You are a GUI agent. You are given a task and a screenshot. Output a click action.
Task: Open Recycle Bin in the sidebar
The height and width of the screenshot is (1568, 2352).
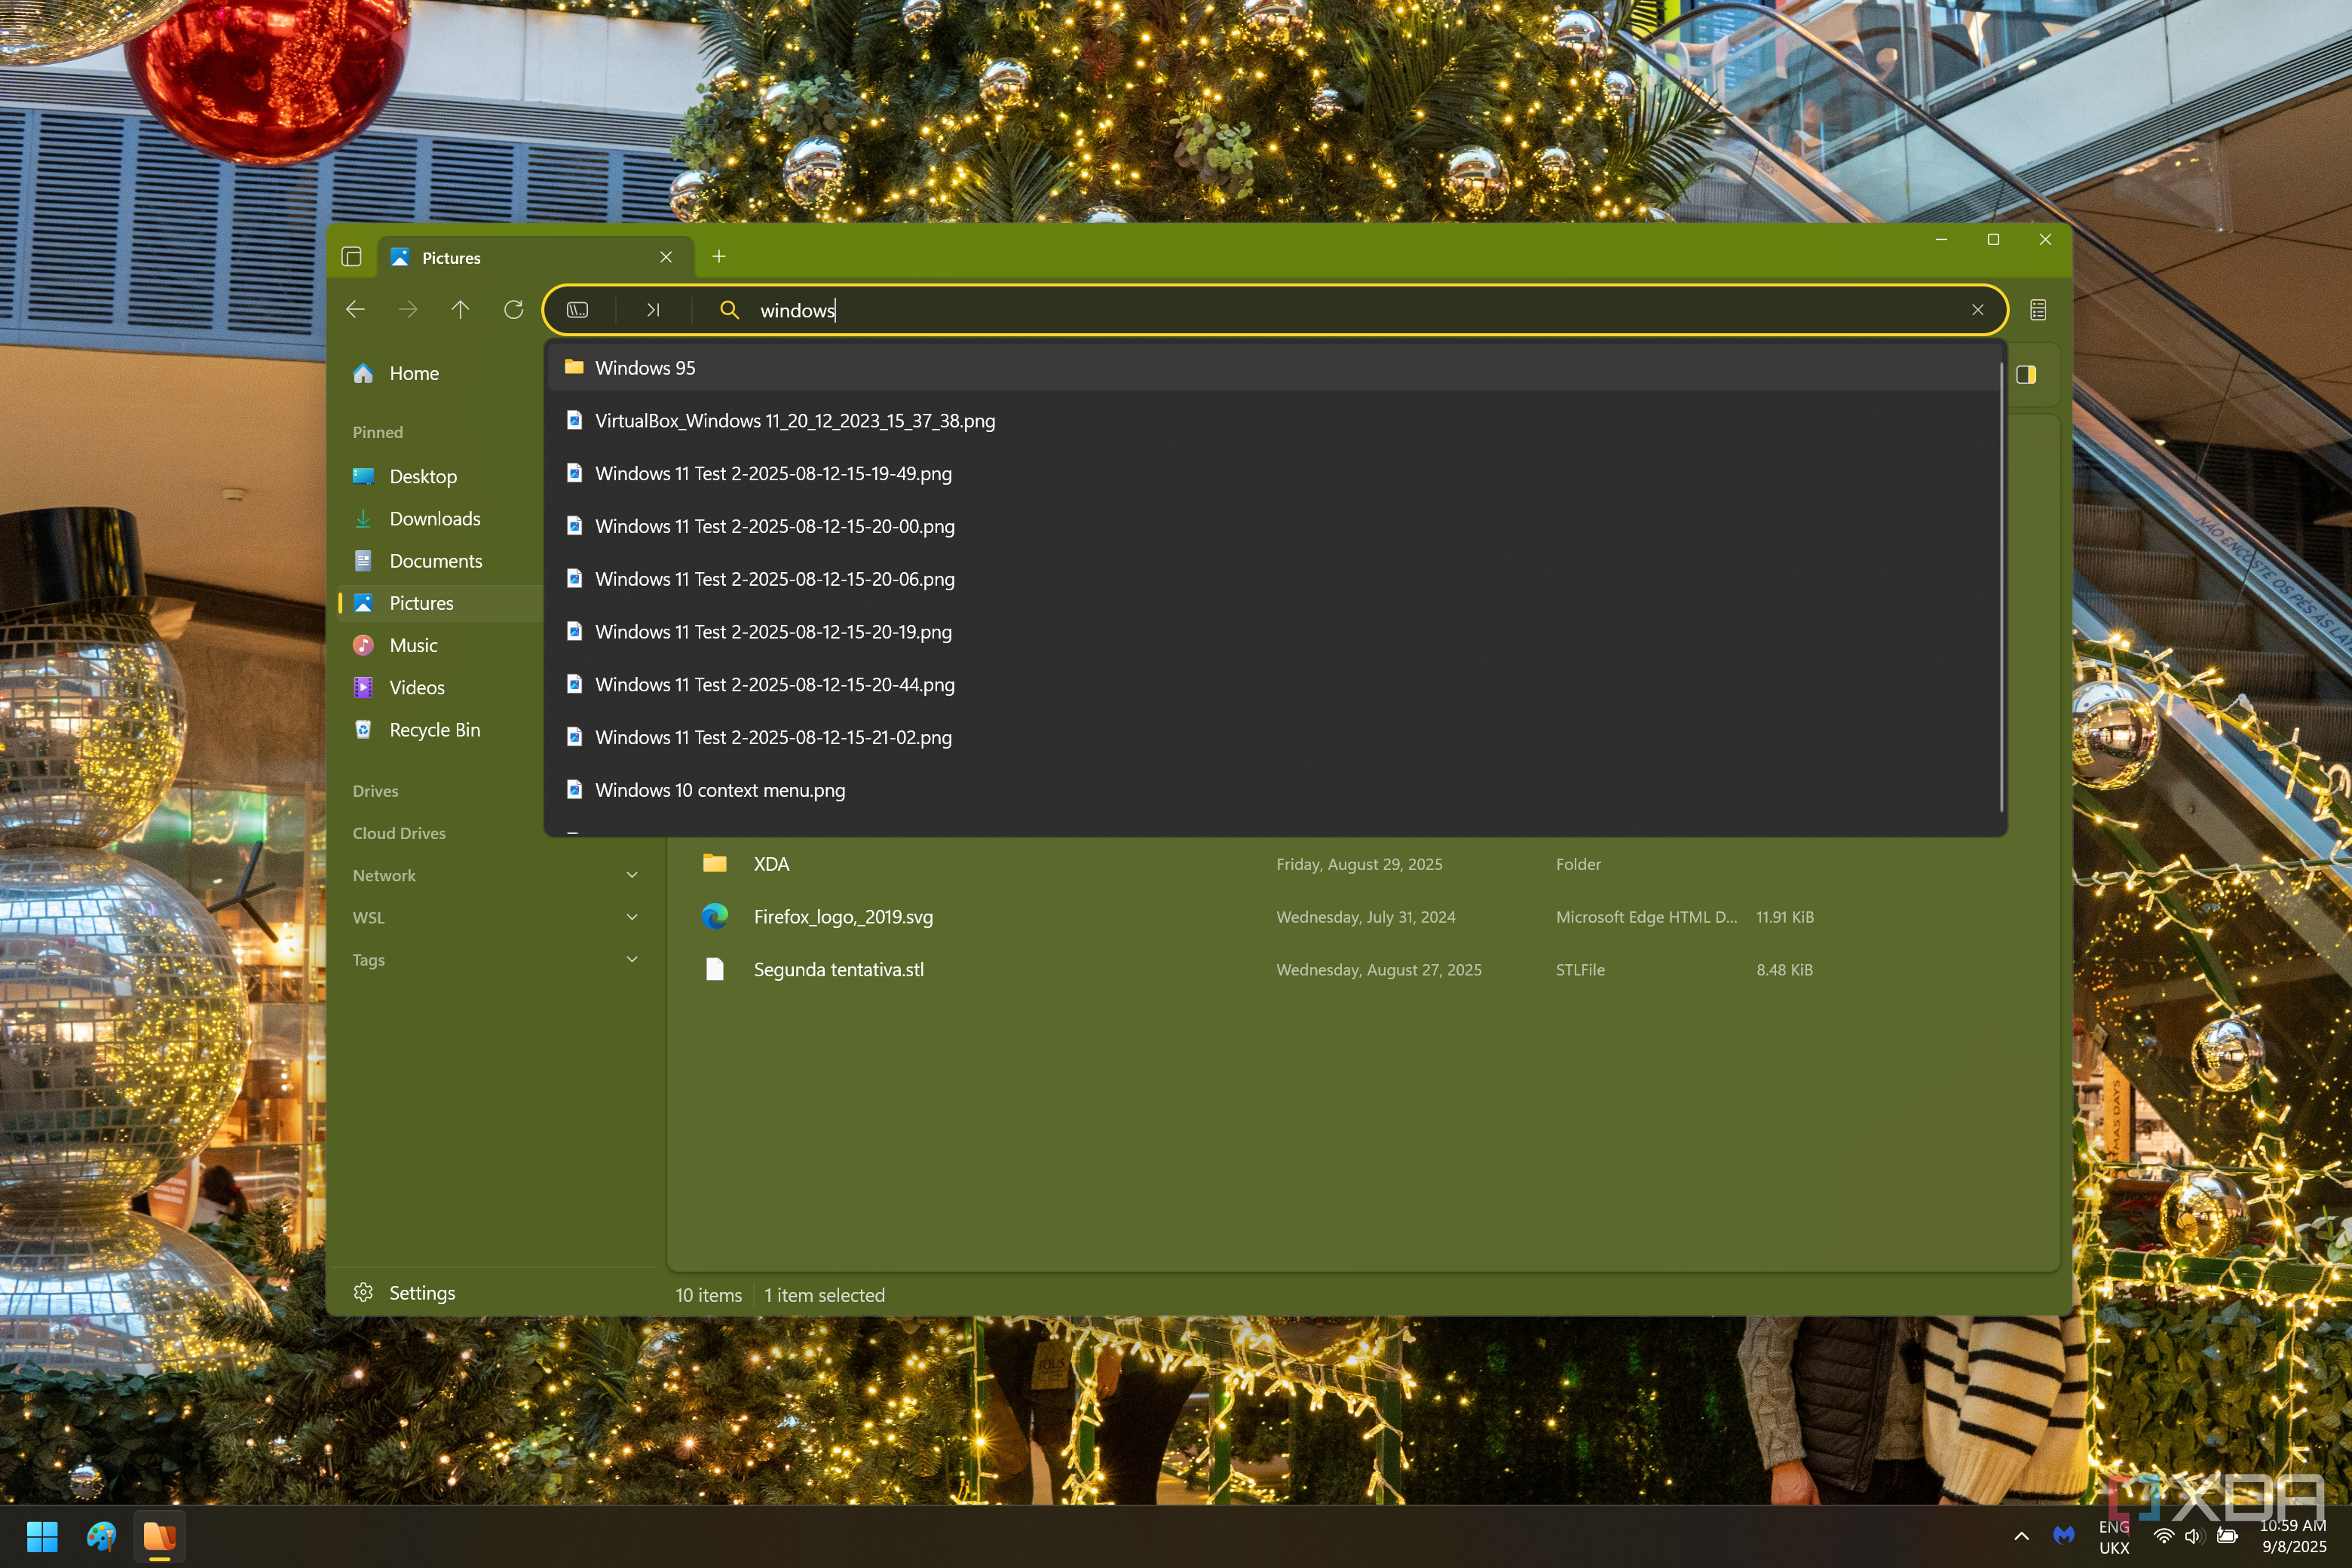tap(441, 729)
